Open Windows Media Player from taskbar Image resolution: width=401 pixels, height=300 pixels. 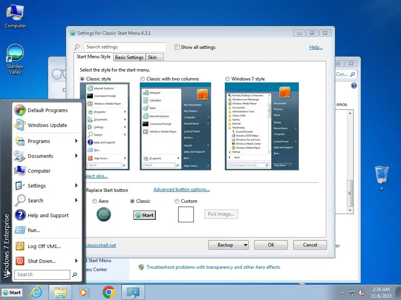coord(84,292)
